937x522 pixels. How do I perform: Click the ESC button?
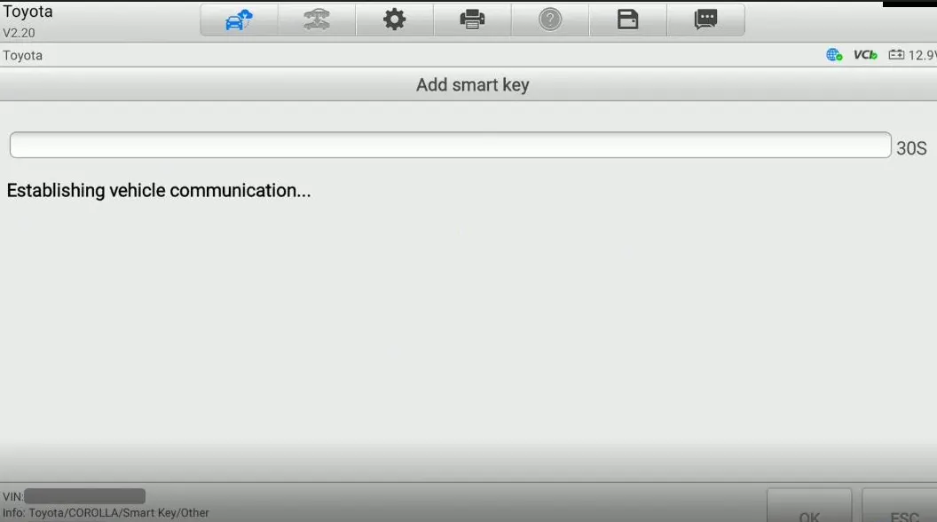tap(900, 505)
